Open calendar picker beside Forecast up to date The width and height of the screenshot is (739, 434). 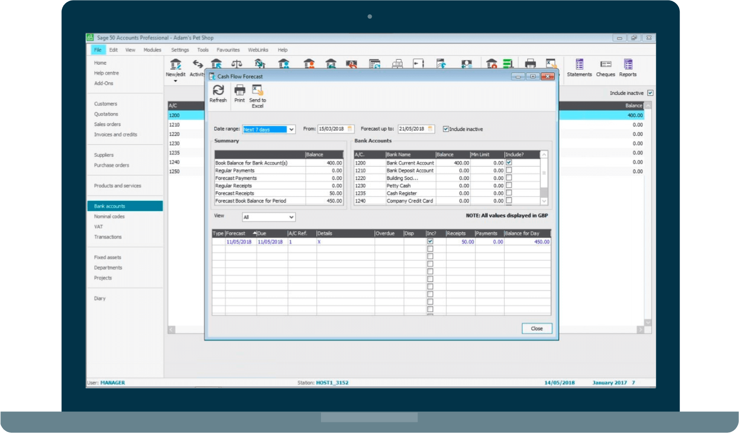coord(430,129)
